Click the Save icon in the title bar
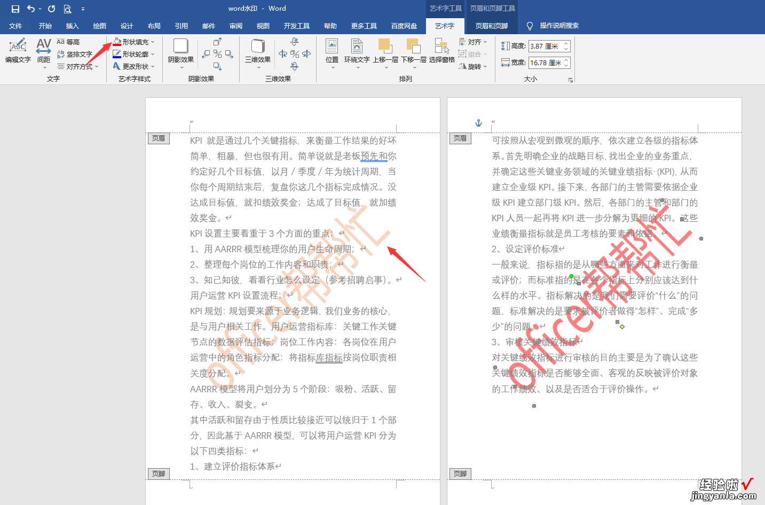 click(x=15, y=9)
